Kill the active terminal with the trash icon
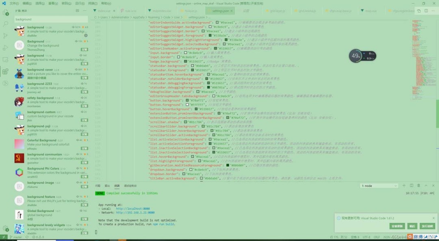Screen dimensions: 439x241 pyautogui.click(x=419, y=185)
